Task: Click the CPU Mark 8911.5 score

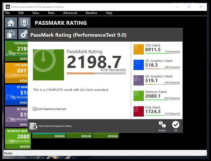Action: 153,50
